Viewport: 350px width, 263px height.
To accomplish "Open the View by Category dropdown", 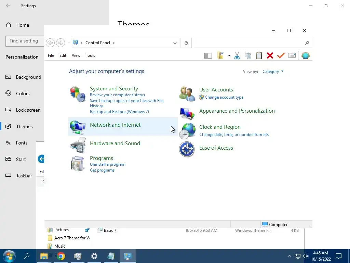I will tap(273, 71).
